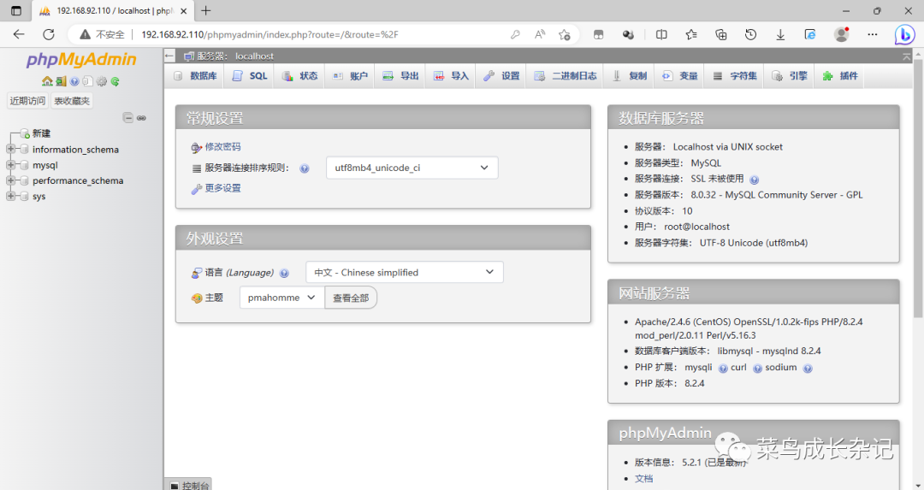Open language dropdown 中文 - Chinese simplified

pyautogui.click(x=404, y=273)
